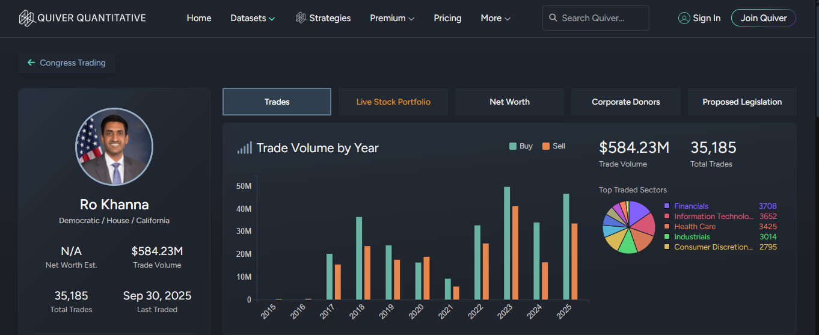Expand the Datasets dropdown menu
The image size is (819, 335).
pyautogui.click(x=253, y=18)
